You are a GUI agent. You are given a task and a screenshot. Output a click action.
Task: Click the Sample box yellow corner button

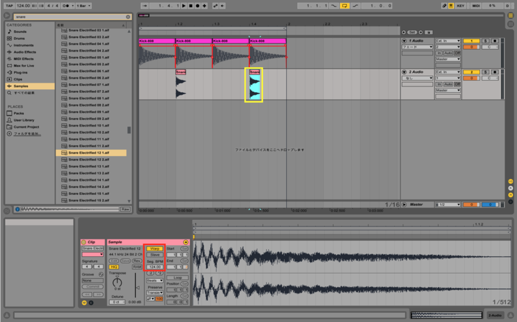pos(185,242)
